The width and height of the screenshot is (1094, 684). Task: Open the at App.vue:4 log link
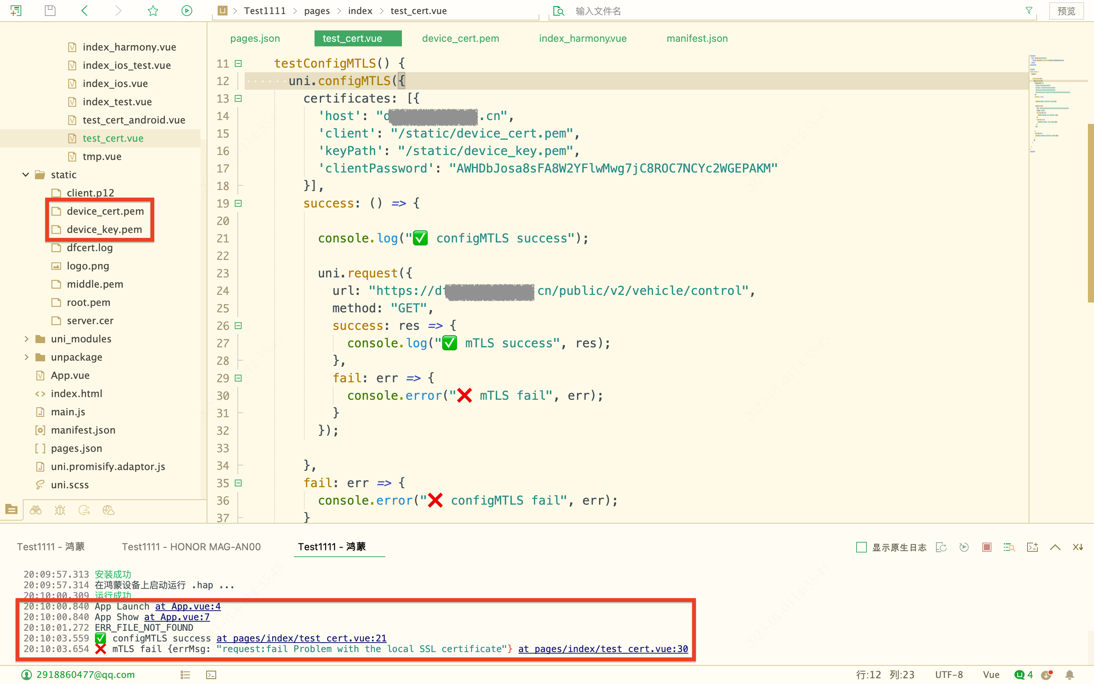[188, 606]
